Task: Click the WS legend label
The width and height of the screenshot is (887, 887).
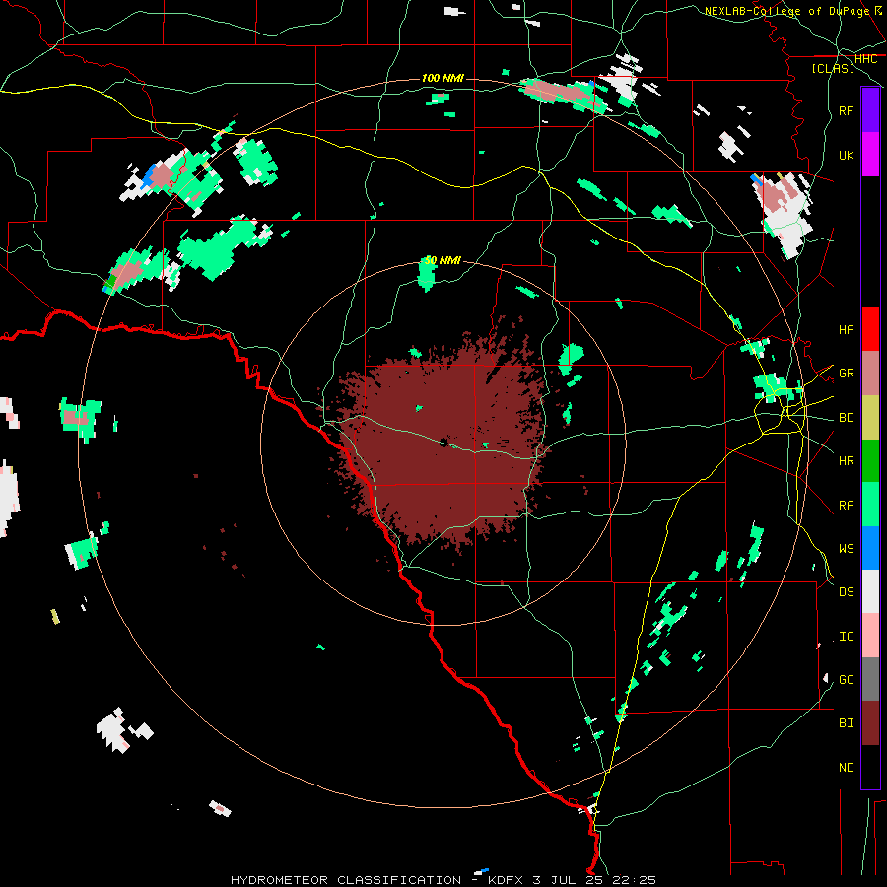Action: [x=846, y=549]
